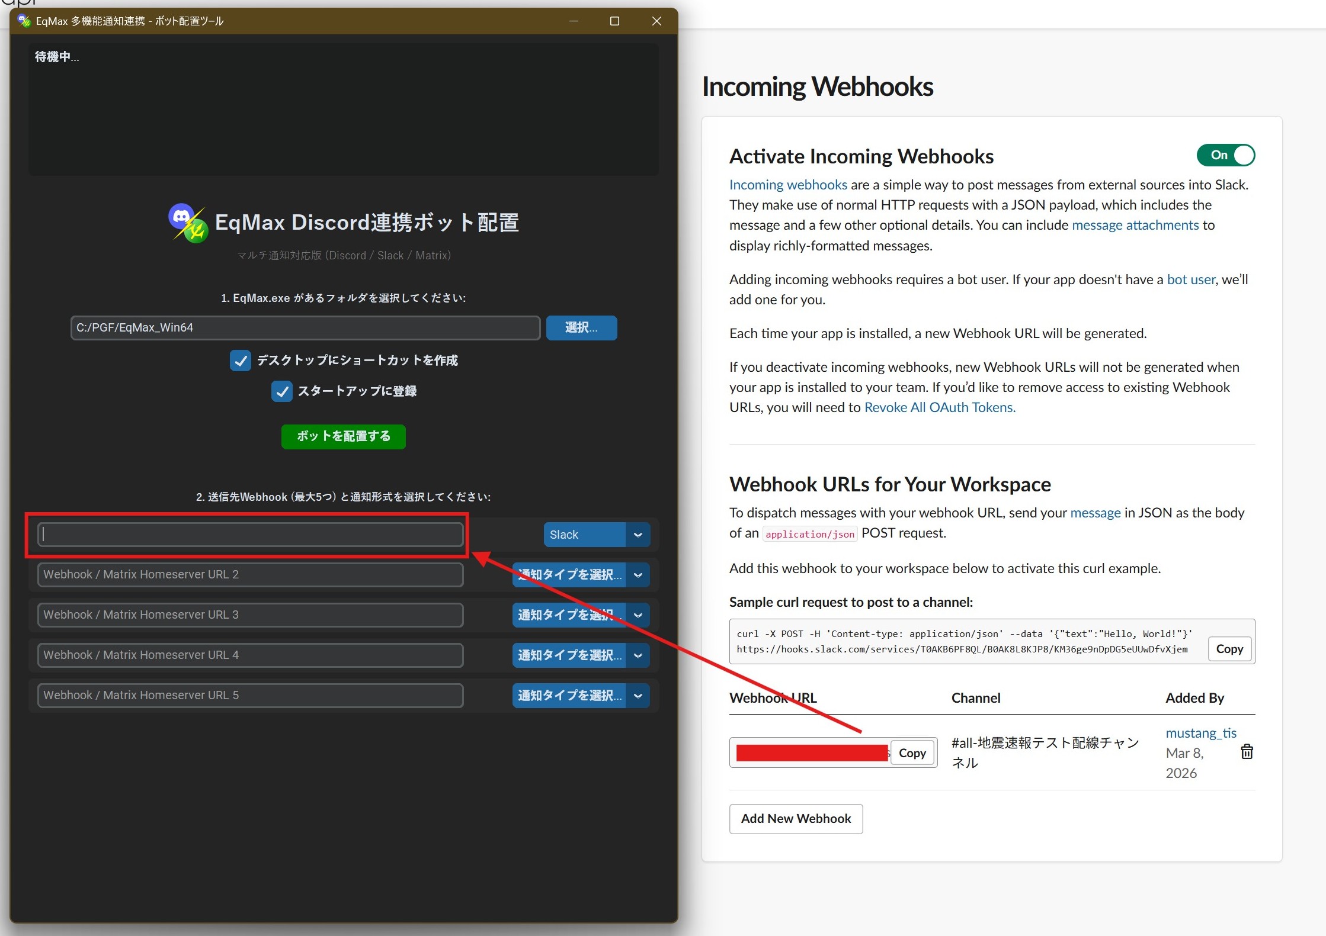Click the 選択 folder browse button
This screenshot has width=1326, height=936.
[x=581, y=327]
